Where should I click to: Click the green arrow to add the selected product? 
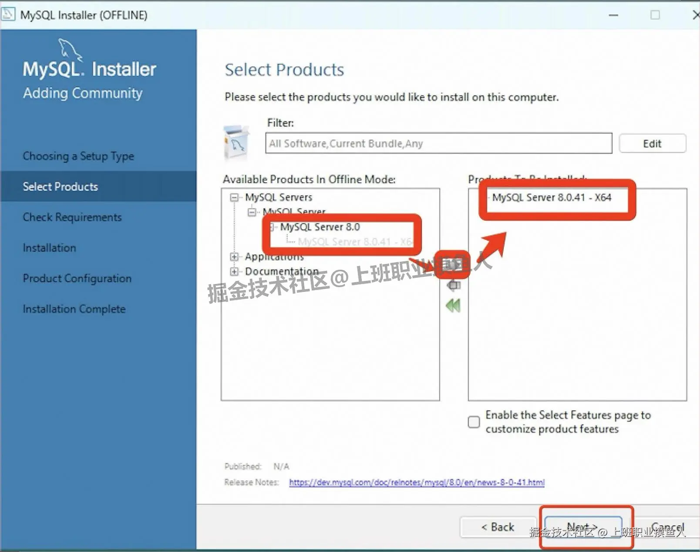pyautogui.click(x=454, y=265)
